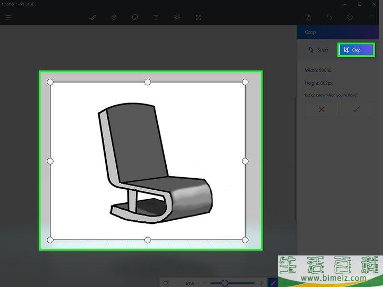Open the History panel
The image size is (383, 287).
tap(350, 17)
